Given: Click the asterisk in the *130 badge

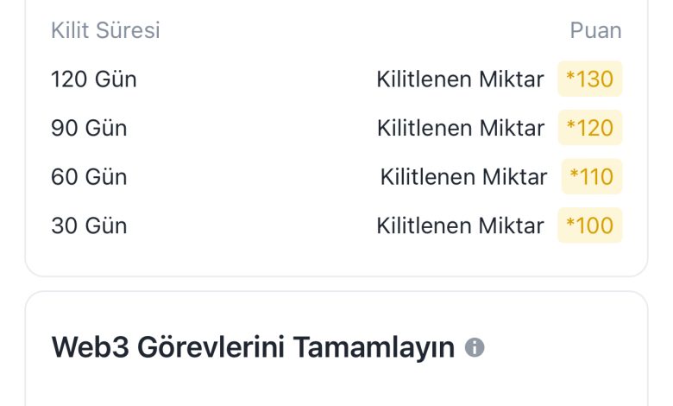Looking at the screenshot, I should (570, 77).
